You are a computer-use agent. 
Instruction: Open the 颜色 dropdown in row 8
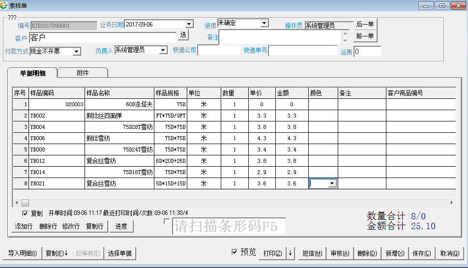point(332,183)
